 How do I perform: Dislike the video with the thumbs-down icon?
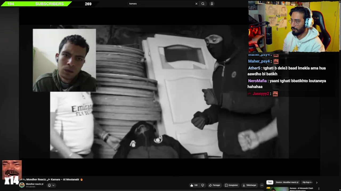pyautogui.click(x=203, y=185)
